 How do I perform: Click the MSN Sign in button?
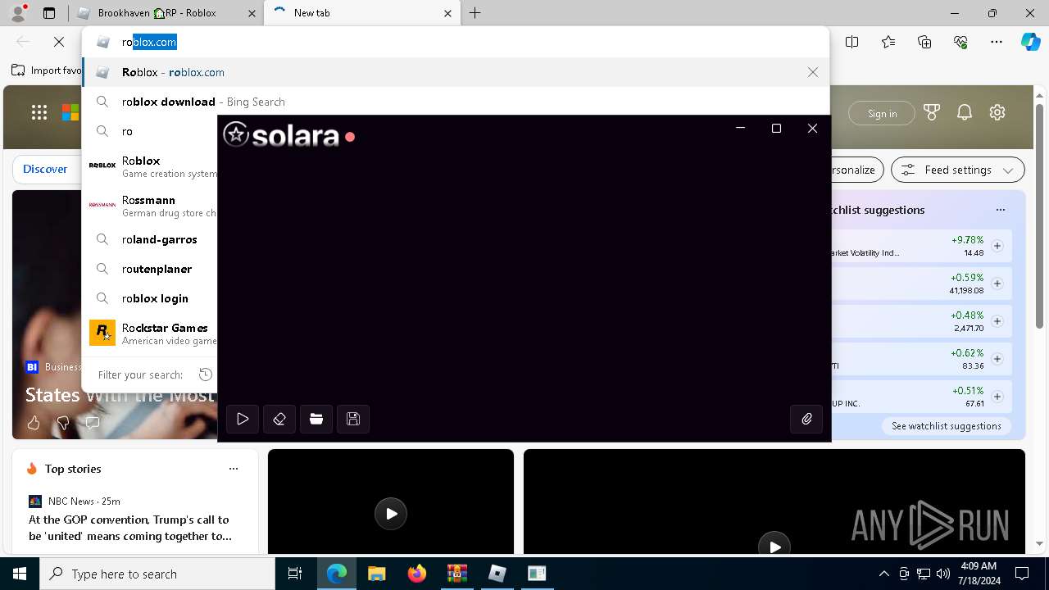pyautogui.click(x=882, y=113)
